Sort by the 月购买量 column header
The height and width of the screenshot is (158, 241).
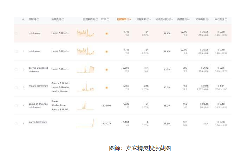pyautogui.click(x=141, y=19)
